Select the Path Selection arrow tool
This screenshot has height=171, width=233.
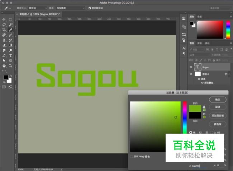(x=4, y=60)
